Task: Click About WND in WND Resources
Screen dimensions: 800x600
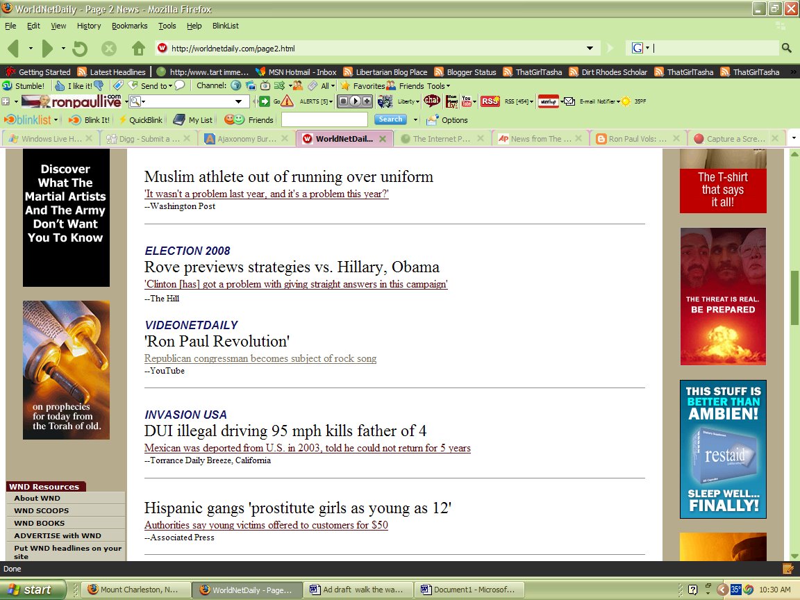Action: pos(37,498)
